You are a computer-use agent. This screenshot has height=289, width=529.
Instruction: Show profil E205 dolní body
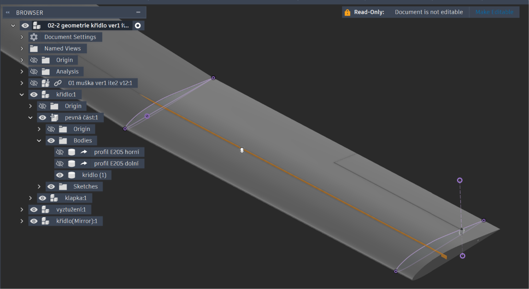pos(60,163)
